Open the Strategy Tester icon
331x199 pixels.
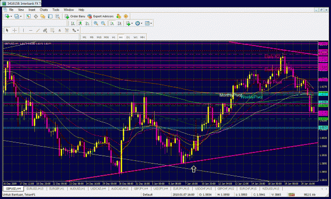coord(57,16)
